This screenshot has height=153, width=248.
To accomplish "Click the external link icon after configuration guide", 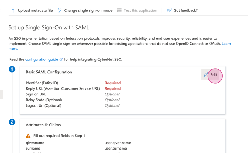I will click(61, 59).
